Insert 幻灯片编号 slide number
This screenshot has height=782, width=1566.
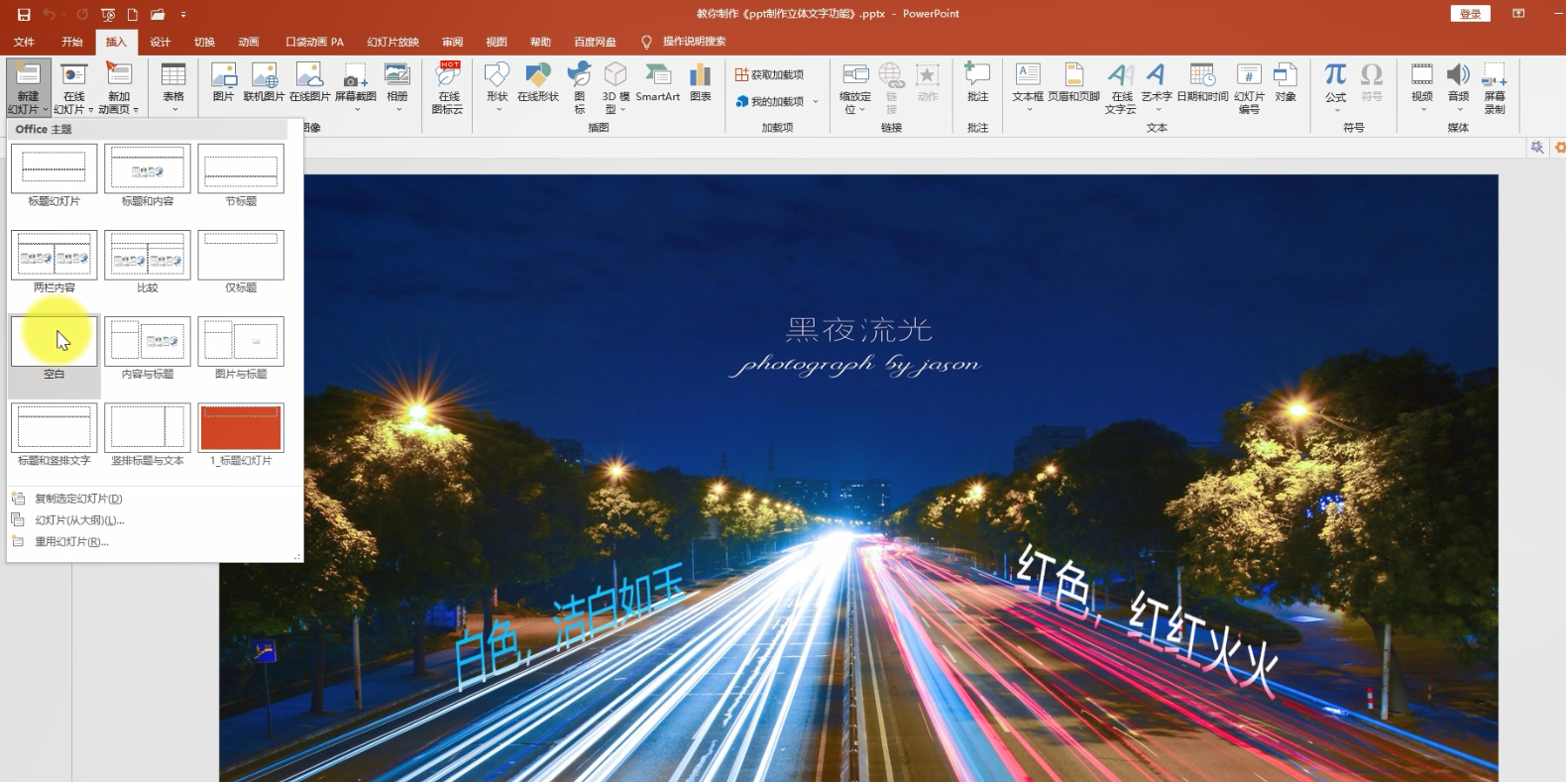[x=1249, y=87]
